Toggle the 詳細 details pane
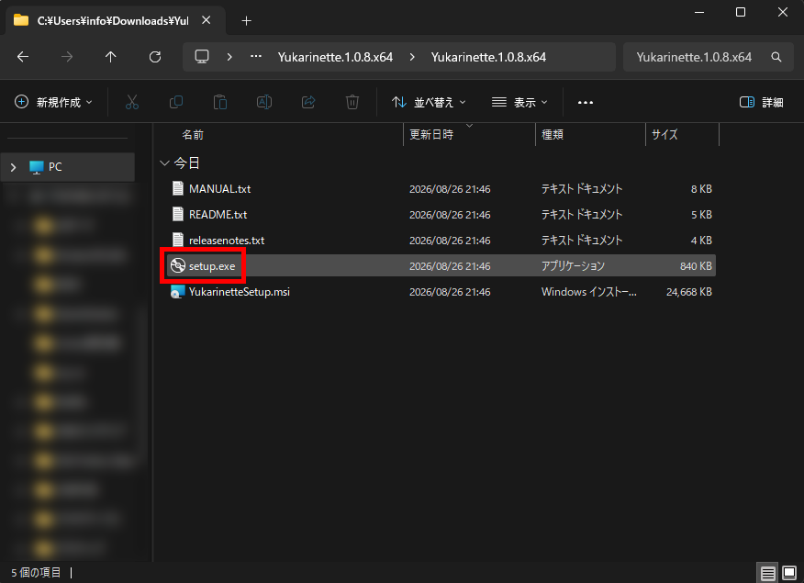 click(762, 103)
